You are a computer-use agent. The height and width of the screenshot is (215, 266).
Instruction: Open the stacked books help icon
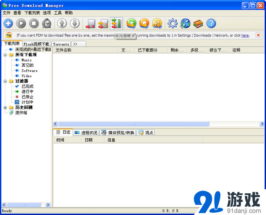pyautogui.click(x=198, y=24)
